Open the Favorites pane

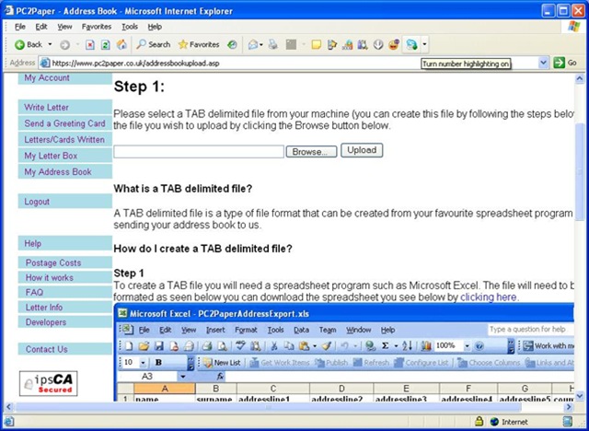tap(199, 45)
